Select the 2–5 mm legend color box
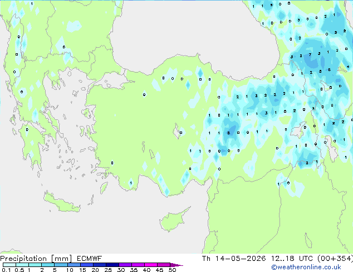 point(48,265)
